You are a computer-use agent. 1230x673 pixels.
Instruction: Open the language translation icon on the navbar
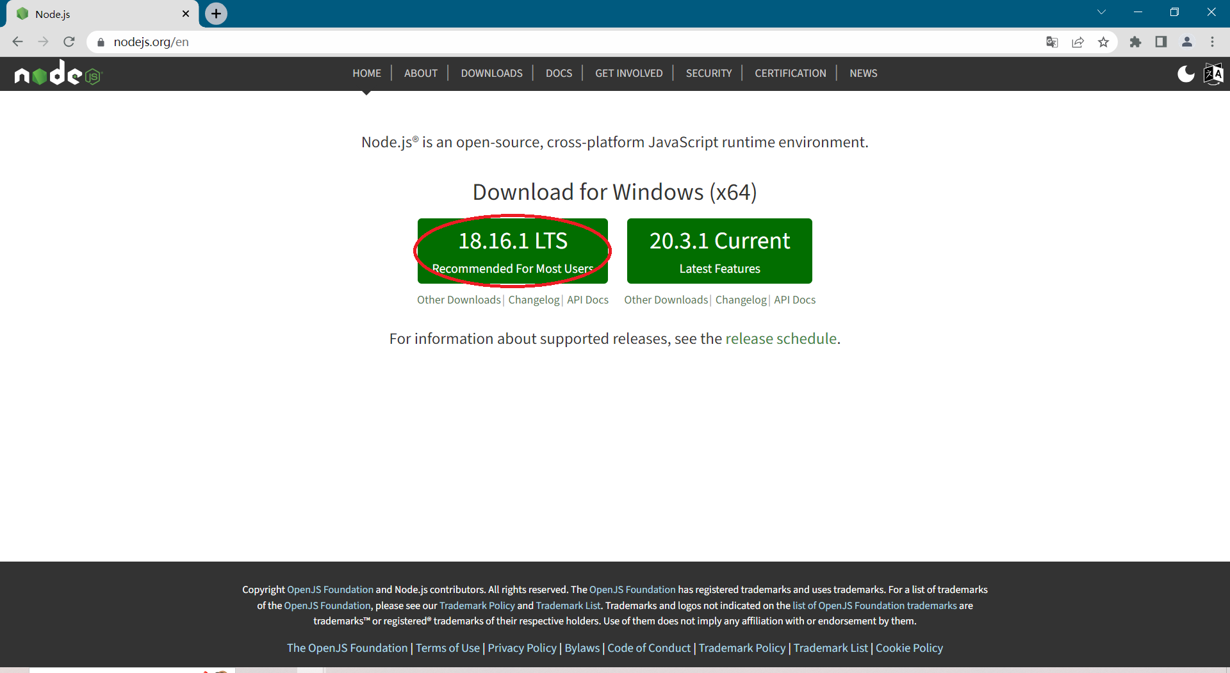pyautogui.click(x=1213, y=74)
